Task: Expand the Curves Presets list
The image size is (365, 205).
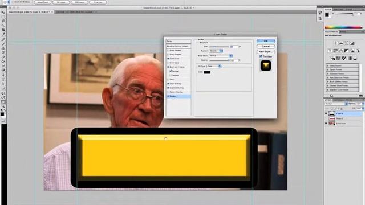Action: coord(328,69)
